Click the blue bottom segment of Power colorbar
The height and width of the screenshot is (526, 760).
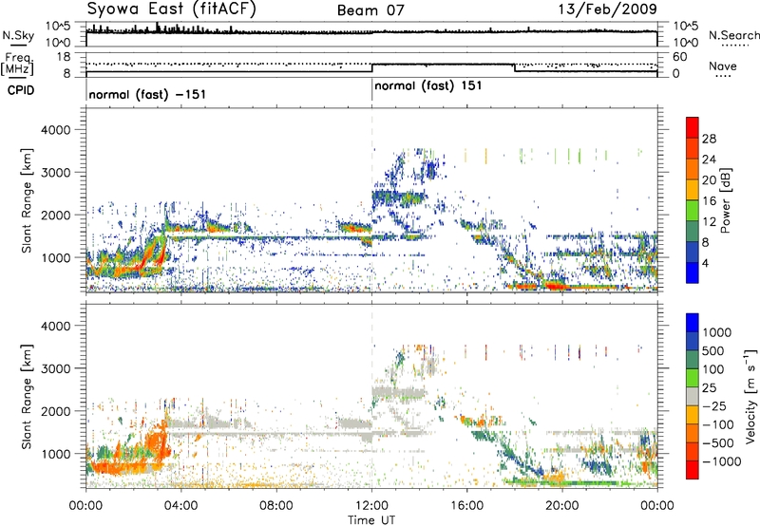[693, 272]
